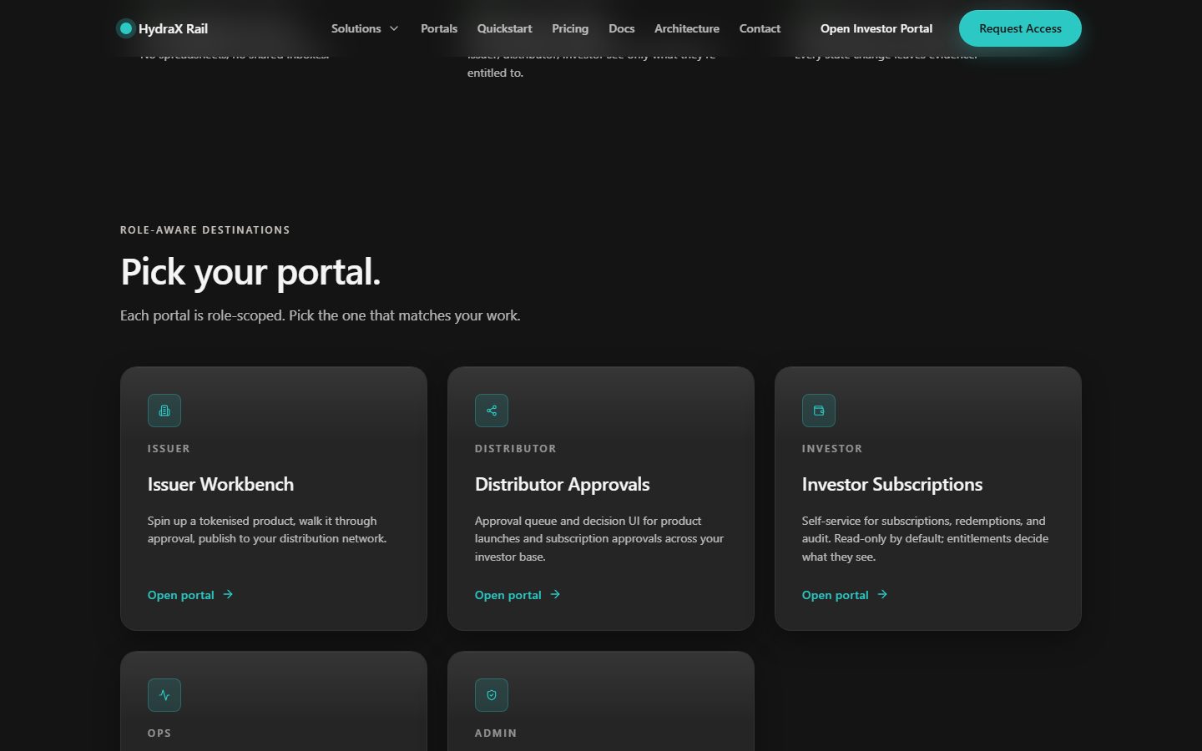Click ROLE-AWARE DESTINATIONS eyebrow text
The width and height of the screenshot is (1202, 751).
pos(205,229)
